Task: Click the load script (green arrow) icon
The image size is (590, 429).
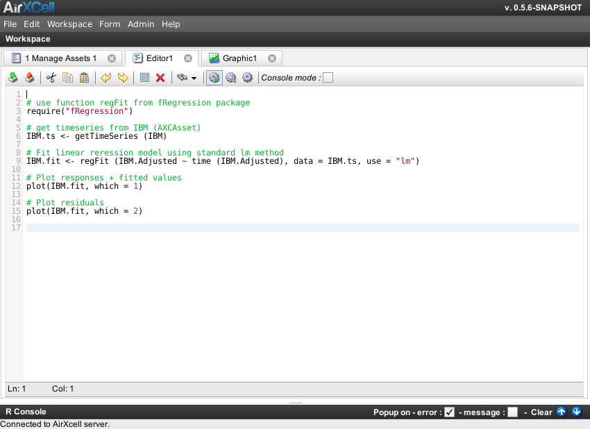Action: tap(13, 78)
